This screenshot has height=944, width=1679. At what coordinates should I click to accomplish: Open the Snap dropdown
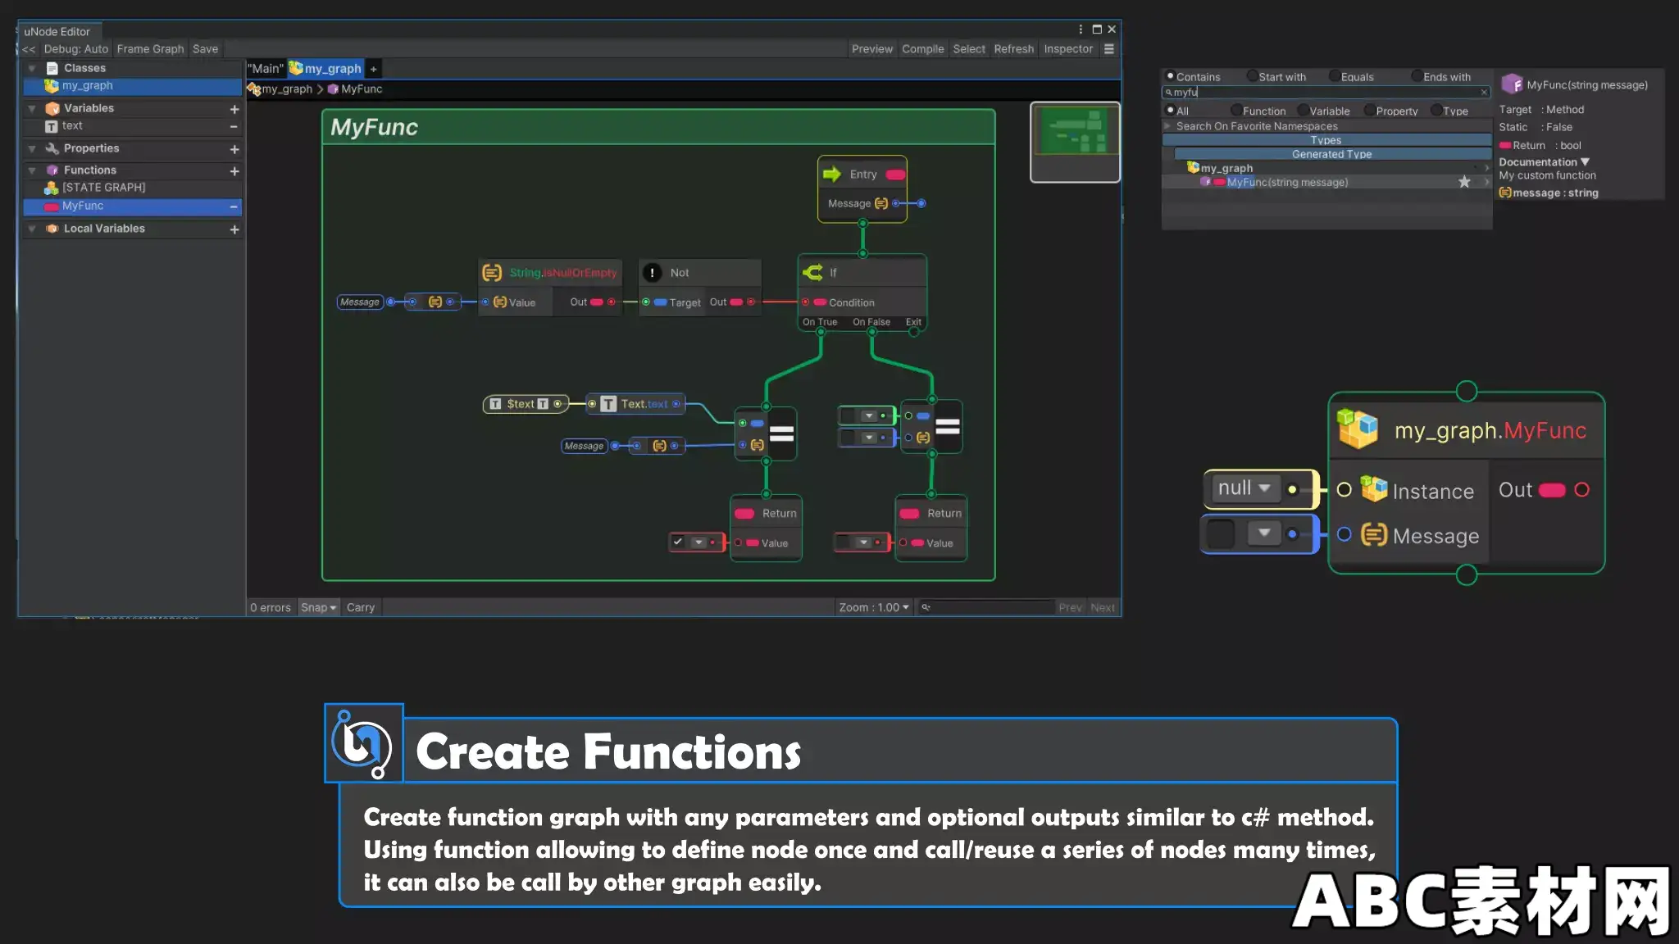[318, 607]
